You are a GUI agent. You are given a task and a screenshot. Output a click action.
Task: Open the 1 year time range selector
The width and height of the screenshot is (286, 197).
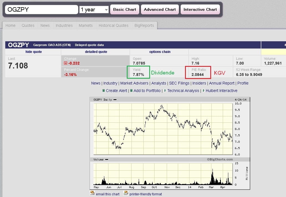(x=94, y=9)
